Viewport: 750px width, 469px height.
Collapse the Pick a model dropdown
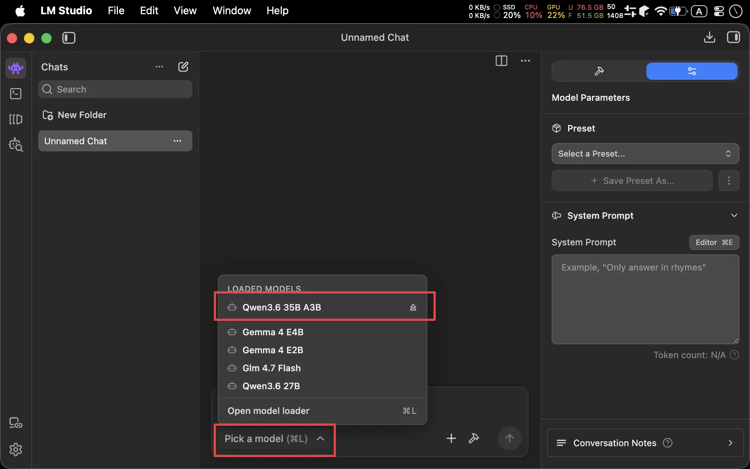tap(275, 439)
